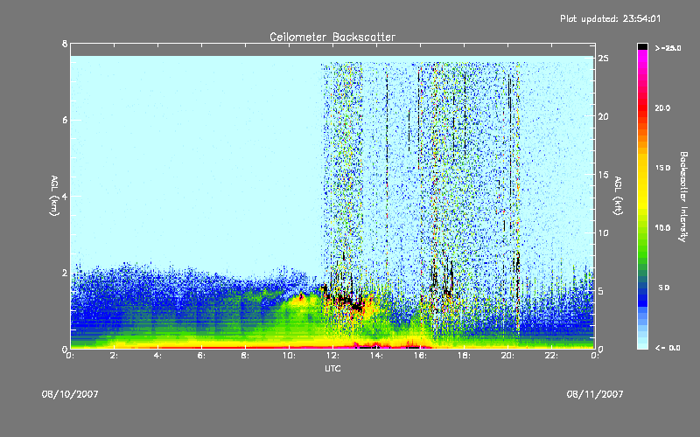Viewport: 700px width, 437px height.
Task: Click the '18:' hour tick on the UTC axis
Action: pos(464,356)
